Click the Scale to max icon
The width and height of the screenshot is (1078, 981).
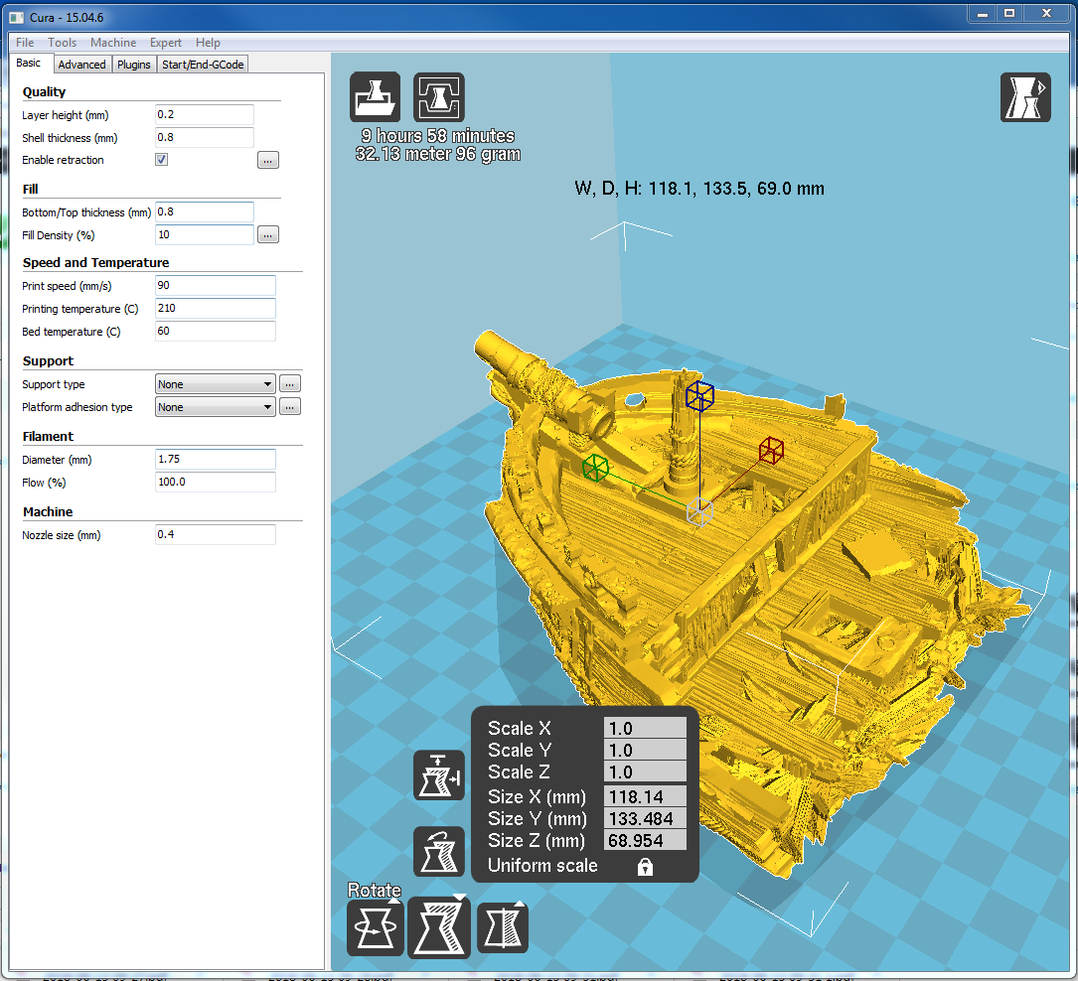tap(438, 775)
